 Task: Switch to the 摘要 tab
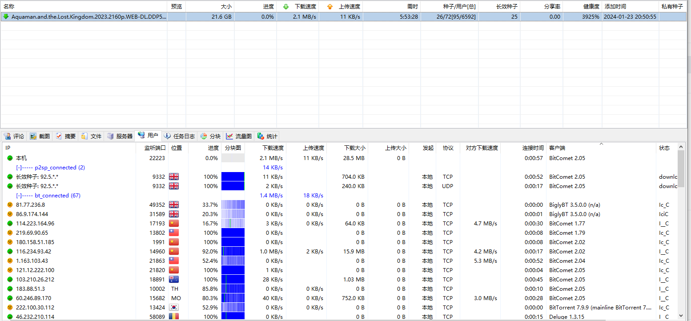pos(65,136)
